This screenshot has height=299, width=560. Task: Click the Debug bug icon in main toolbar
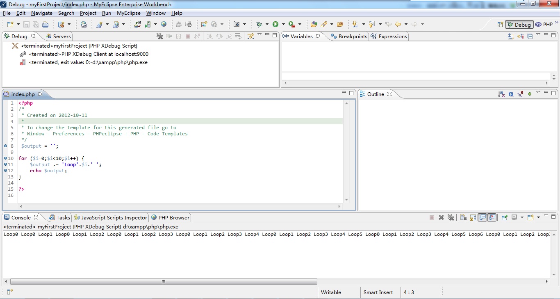point(259,25)
